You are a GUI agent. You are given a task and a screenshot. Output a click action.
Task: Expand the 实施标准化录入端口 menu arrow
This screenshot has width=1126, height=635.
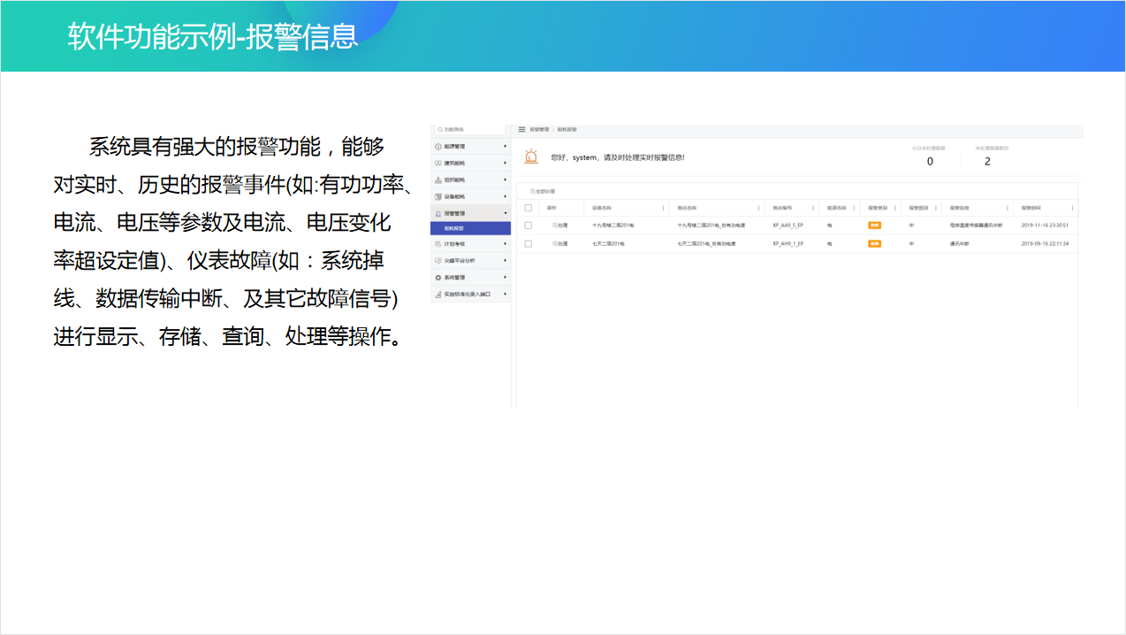(505, 294)
